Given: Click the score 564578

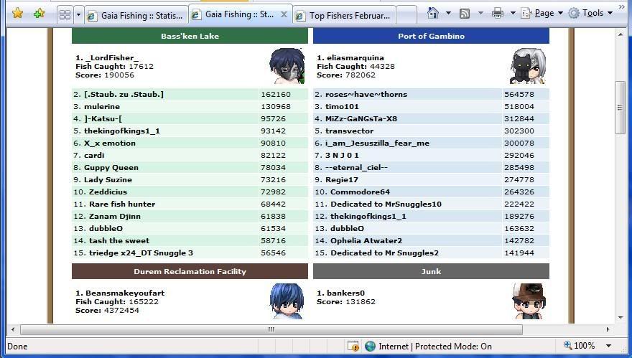Looking at the screenshot, I should pos(519,94).
